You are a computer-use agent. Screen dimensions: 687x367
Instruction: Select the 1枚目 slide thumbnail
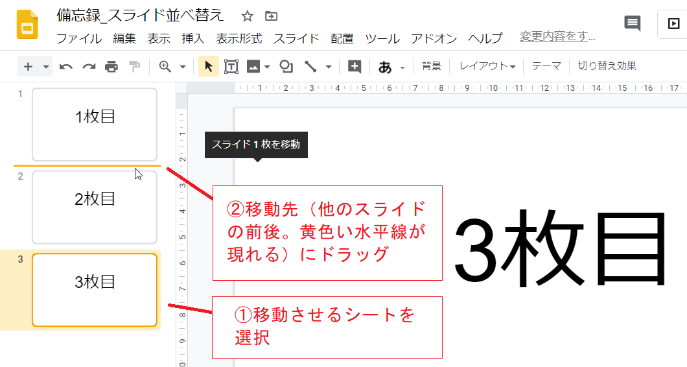click(x=95, y=124)
